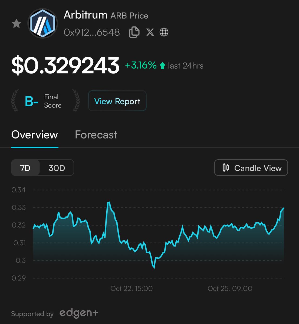Click the green up-arrow change indicator

coord(162,66)
